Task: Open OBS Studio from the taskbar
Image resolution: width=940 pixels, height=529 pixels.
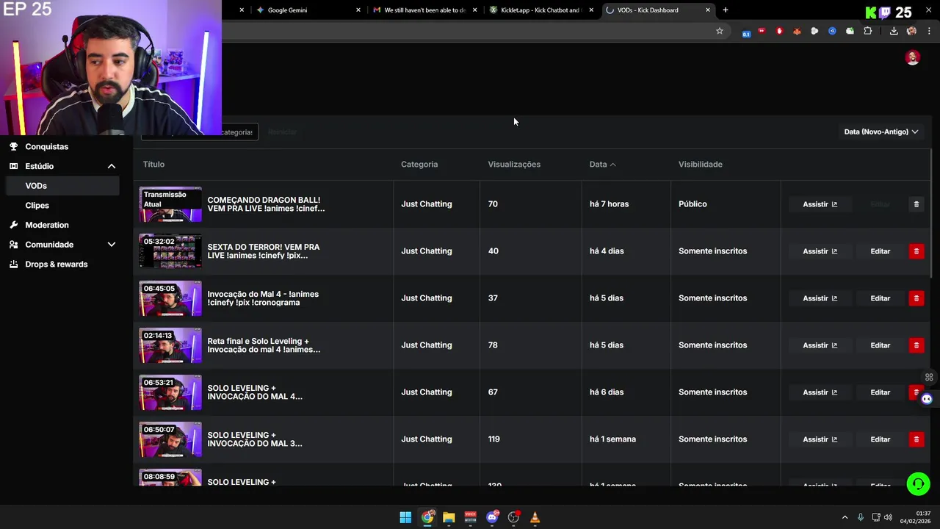Action: [513, 517]
